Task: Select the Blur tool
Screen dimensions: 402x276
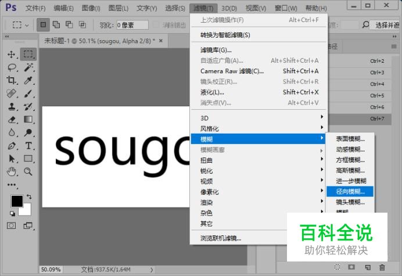Action: (12, 132)
